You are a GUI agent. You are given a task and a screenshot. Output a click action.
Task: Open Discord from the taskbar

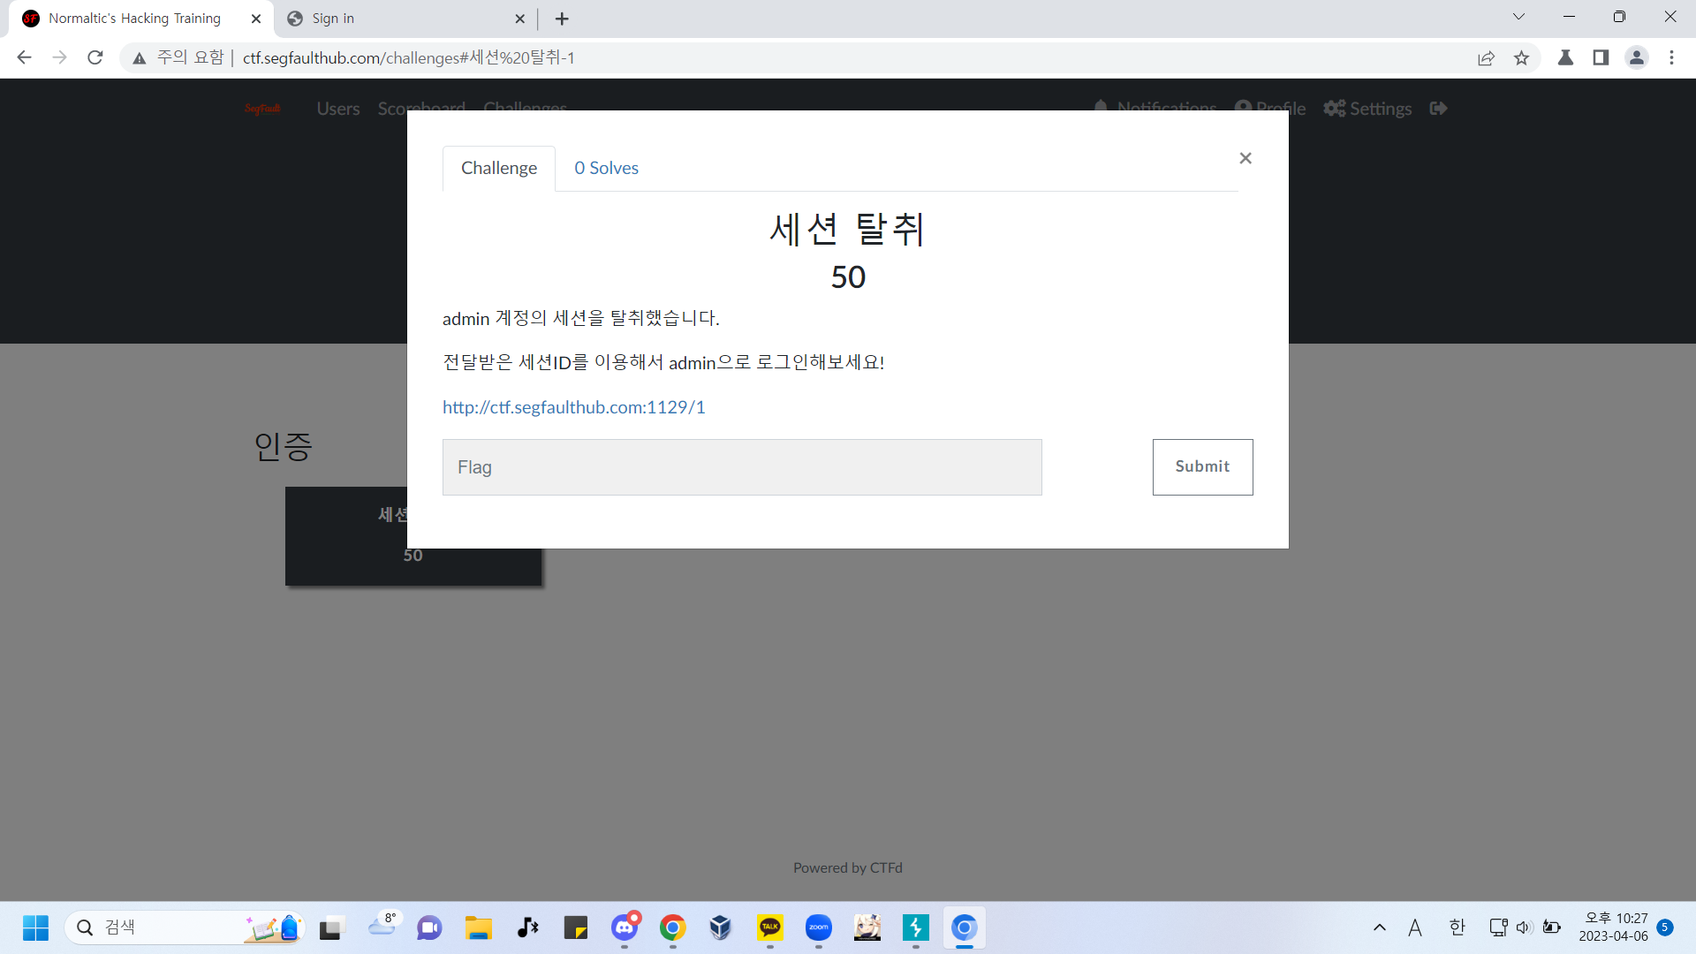(x=625, y=927)
